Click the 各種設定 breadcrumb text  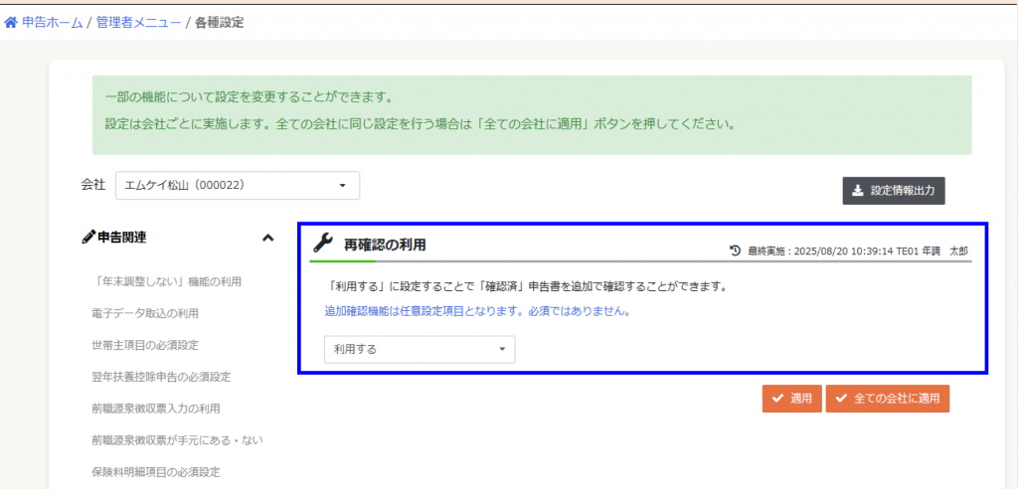point(220,23)
